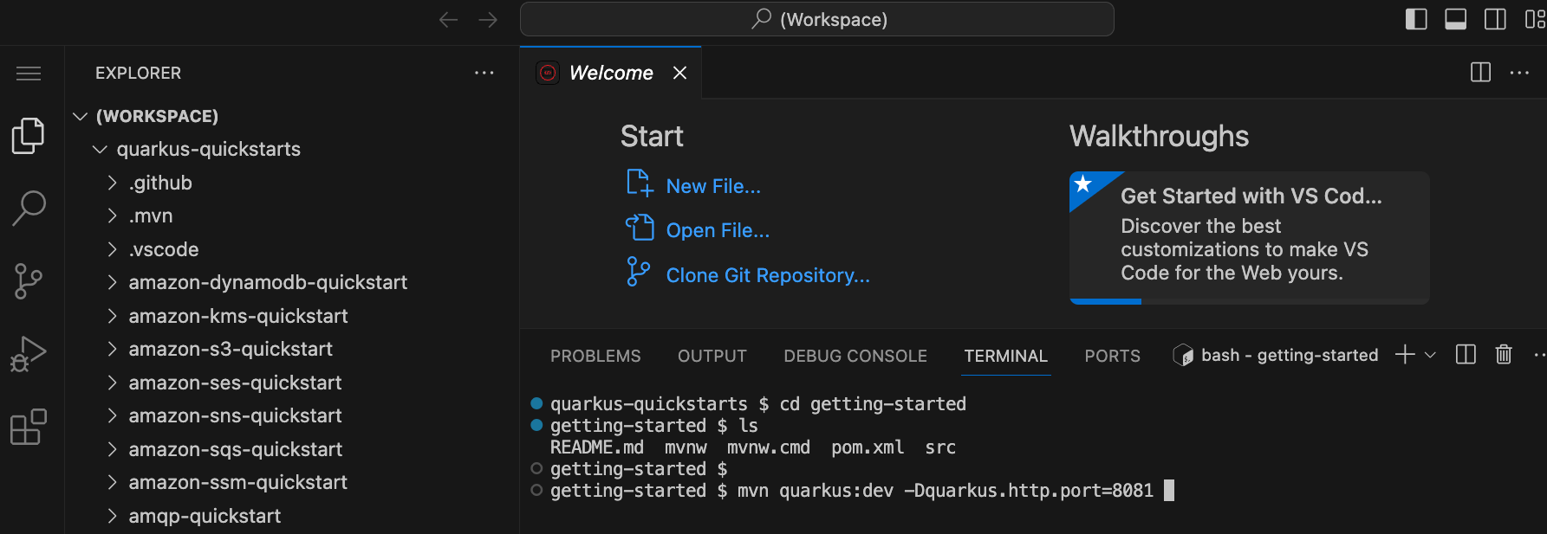Open Explorer more actions ellipsis

(484, 73)
